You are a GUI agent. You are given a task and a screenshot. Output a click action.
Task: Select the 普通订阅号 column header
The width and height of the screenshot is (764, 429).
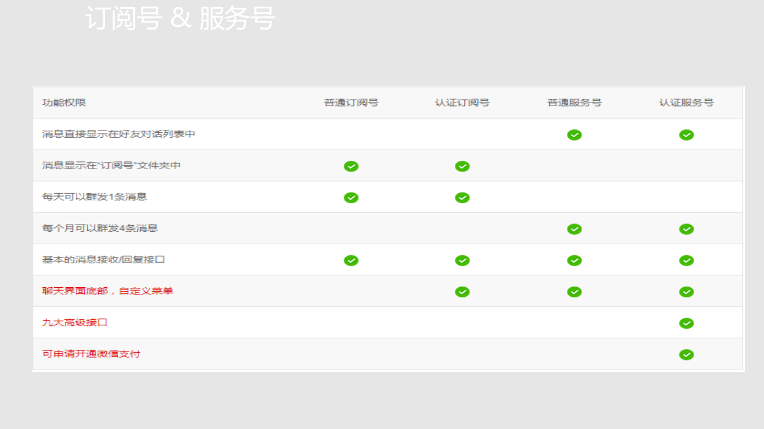351,102
